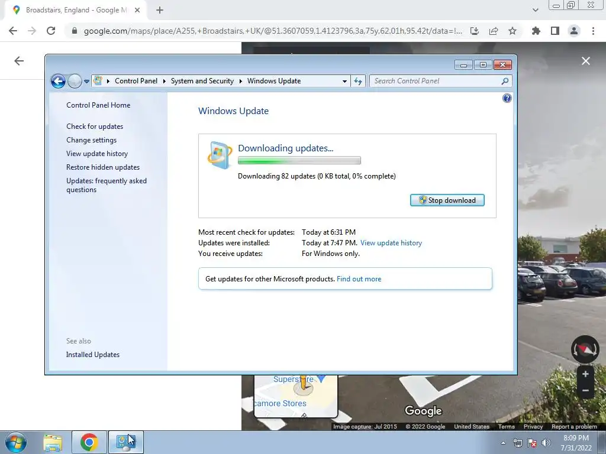Zoom in Street View
The height and width of the screenshot is (454, 606).
coord(585,374)
